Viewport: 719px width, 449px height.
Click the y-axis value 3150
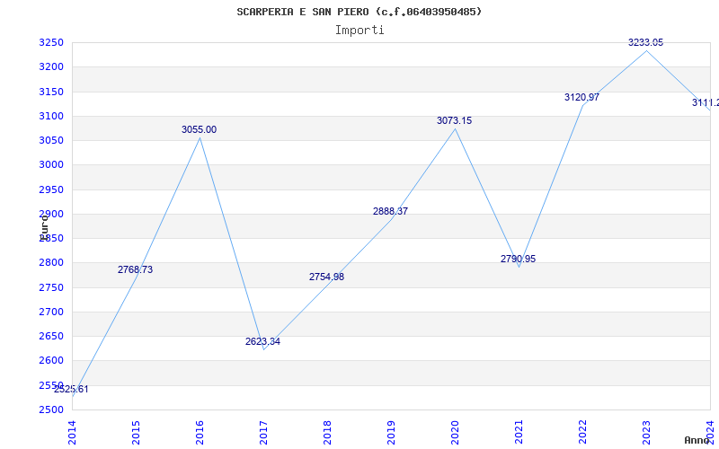coord(51,92)
